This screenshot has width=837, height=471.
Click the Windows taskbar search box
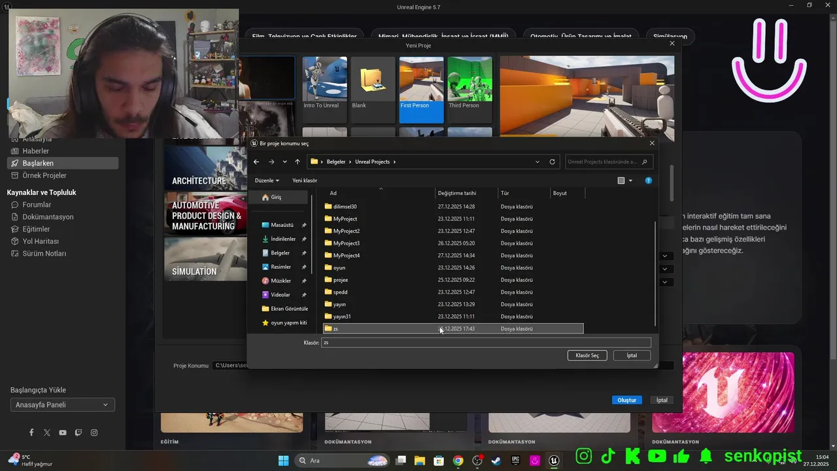pos(343,461)
